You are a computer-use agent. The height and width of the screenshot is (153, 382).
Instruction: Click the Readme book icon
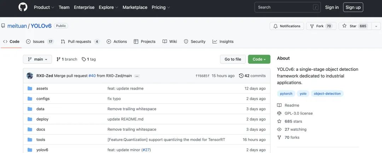pos(279,105)
